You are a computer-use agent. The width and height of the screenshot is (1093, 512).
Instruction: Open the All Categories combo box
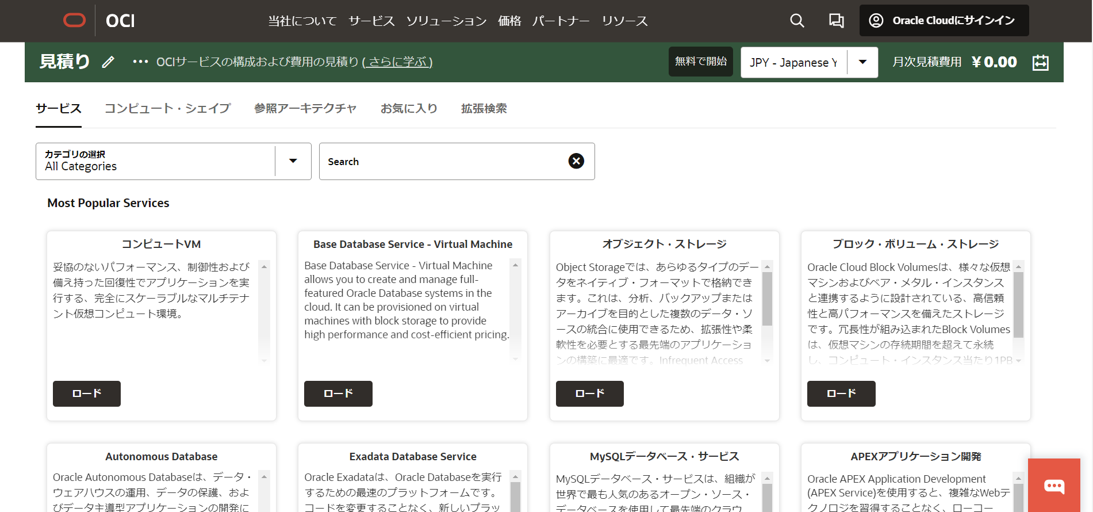[174, 161]
